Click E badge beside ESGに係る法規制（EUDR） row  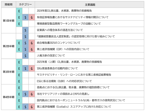pyautogui.click(x=19, y=81)
